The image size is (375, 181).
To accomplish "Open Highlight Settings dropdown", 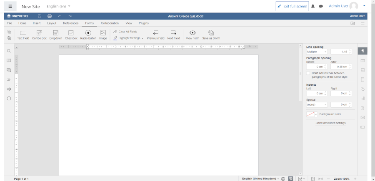I will (x=128, y=38).
